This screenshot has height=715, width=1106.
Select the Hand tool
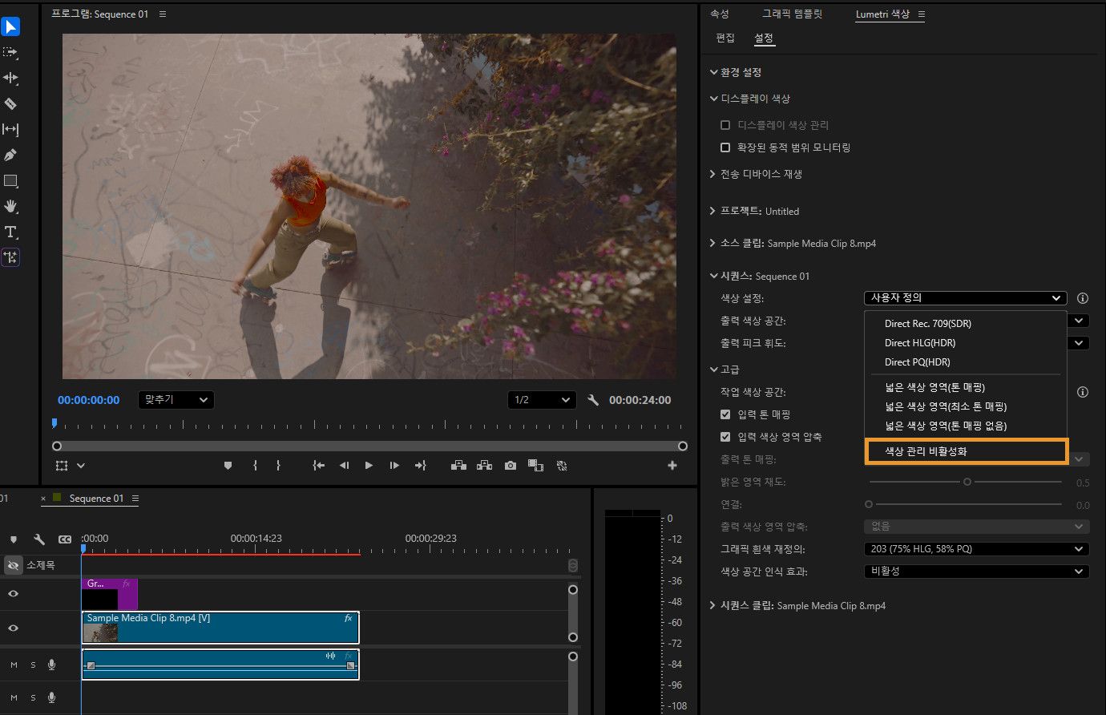10,206
